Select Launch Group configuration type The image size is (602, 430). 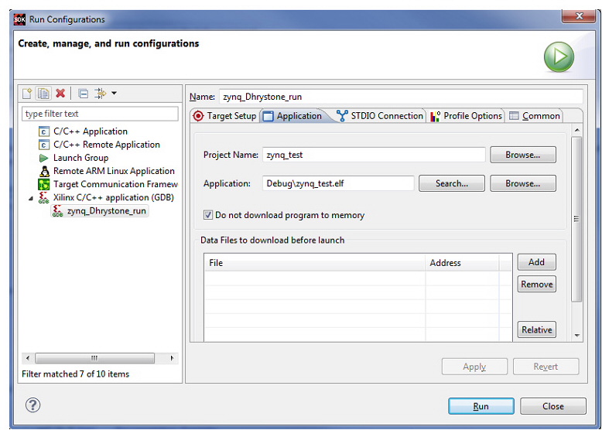(x=80, y=158)
